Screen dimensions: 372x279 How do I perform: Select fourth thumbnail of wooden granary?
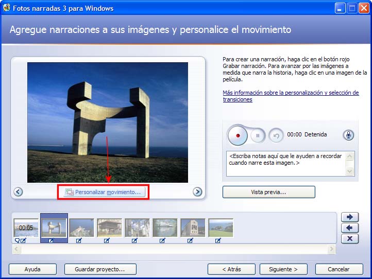(109, 228)
